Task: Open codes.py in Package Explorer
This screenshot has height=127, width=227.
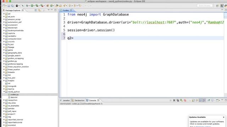Action: [15, 95]
